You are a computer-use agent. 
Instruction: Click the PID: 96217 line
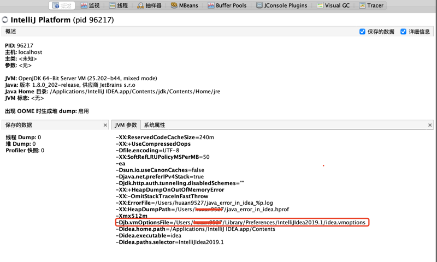(x=19, y=45)
